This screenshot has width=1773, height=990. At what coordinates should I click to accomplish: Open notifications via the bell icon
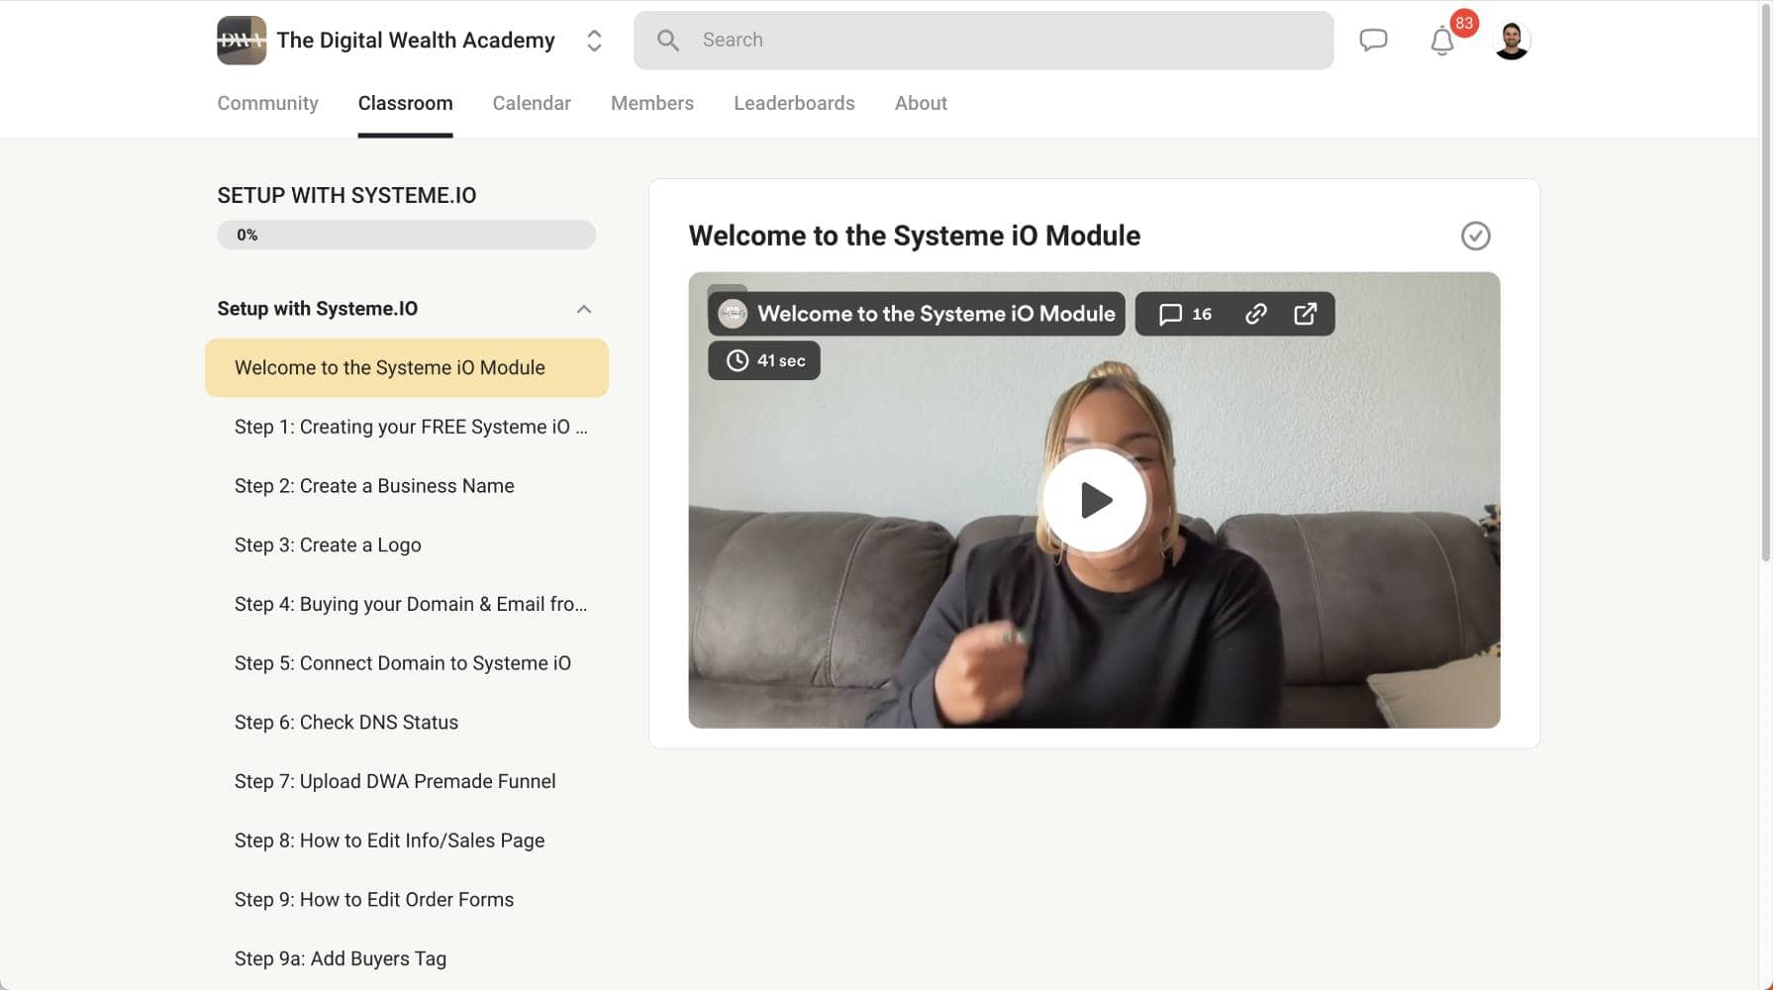coord(1442,41)
